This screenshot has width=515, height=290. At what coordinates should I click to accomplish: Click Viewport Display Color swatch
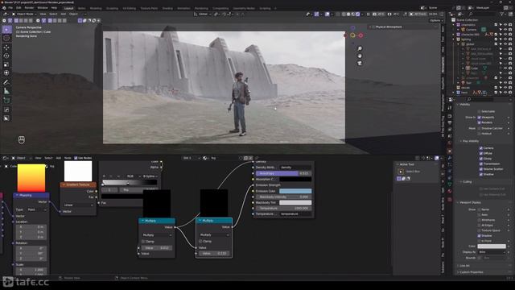tap(492, 246)
